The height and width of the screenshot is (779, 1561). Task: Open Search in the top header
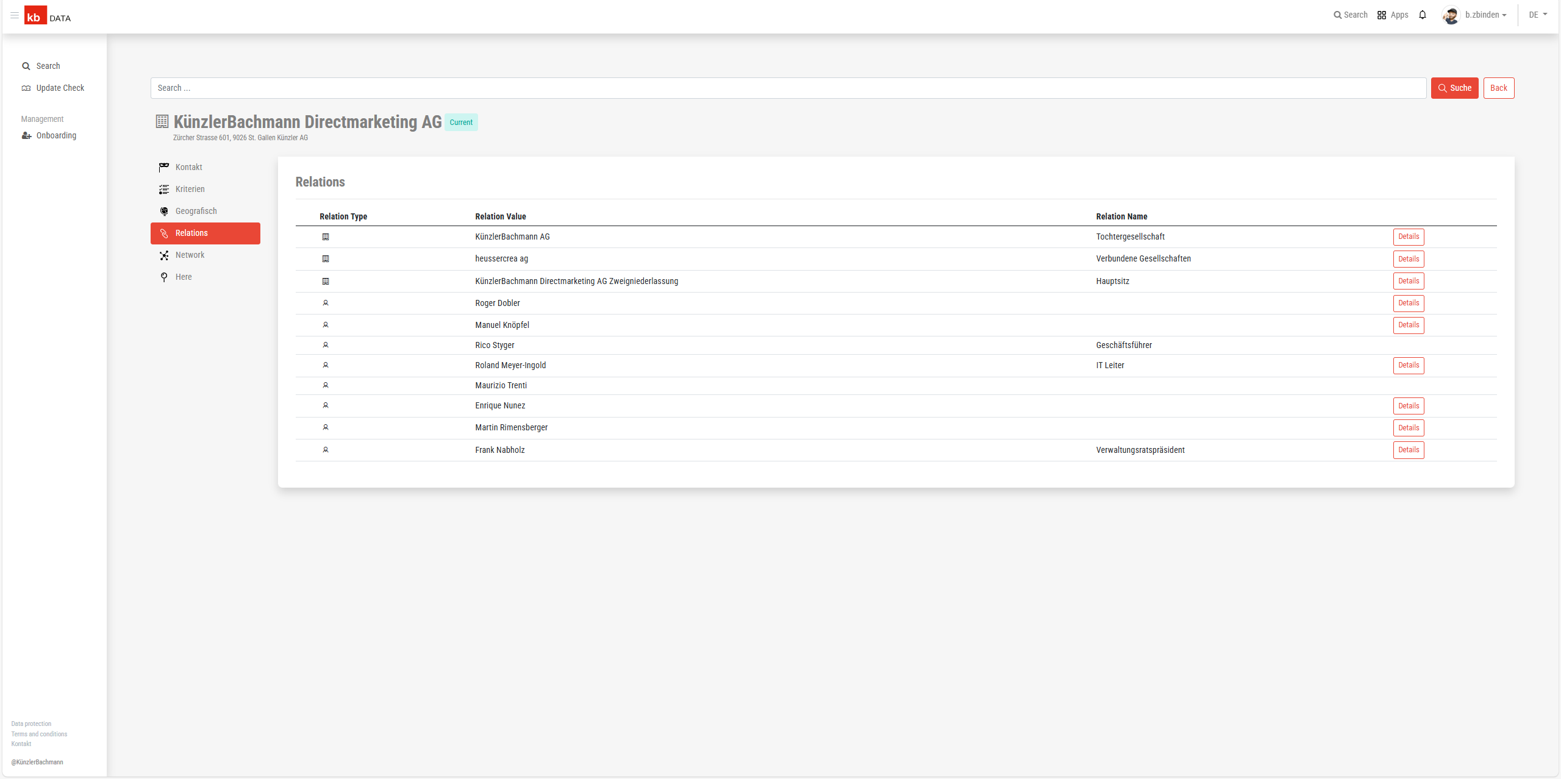[1350, 15]
